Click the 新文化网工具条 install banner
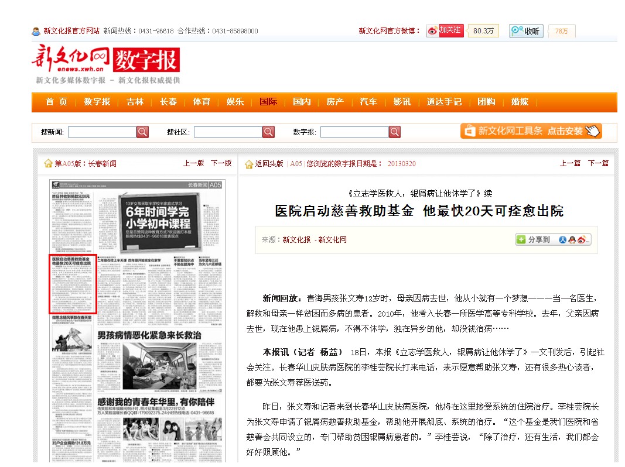The image size is (625, 467). (531, 131)
